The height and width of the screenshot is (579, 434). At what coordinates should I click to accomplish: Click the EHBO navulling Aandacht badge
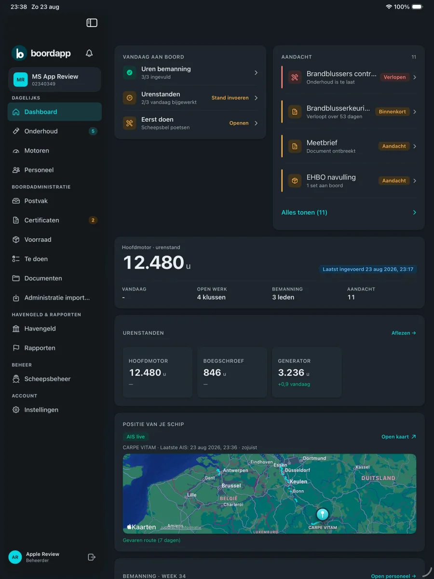pyautogui.click(x=394, y=180)
